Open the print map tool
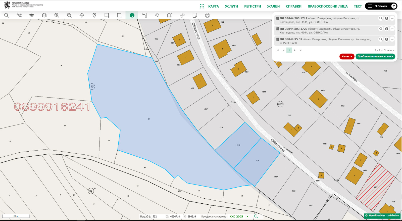This screenshot has height=221, width=402. pyautogui.click(x=207, y=15)
